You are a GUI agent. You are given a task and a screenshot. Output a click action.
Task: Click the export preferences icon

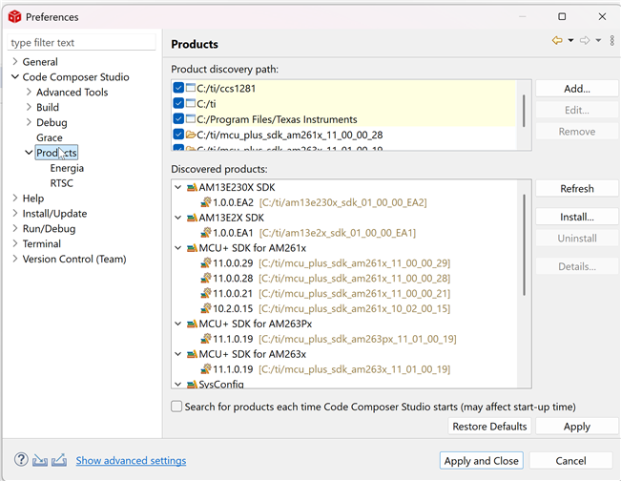click(x=59, y=460)
